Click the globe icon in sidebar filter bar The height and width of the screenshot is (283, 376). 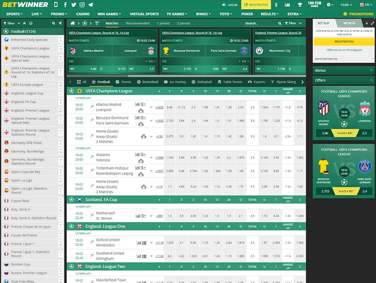(x=31, y=23)
